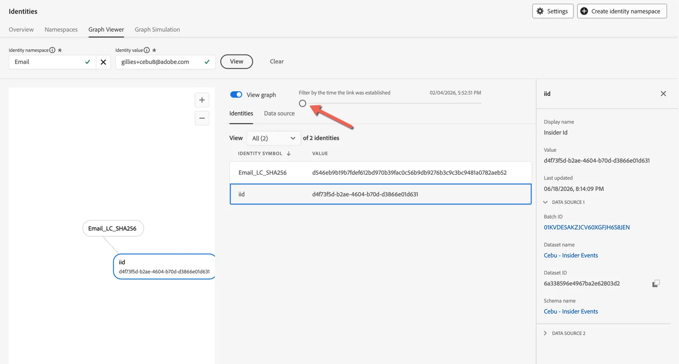Click the Email_LC_SHA256 graph node

(113, 229)
